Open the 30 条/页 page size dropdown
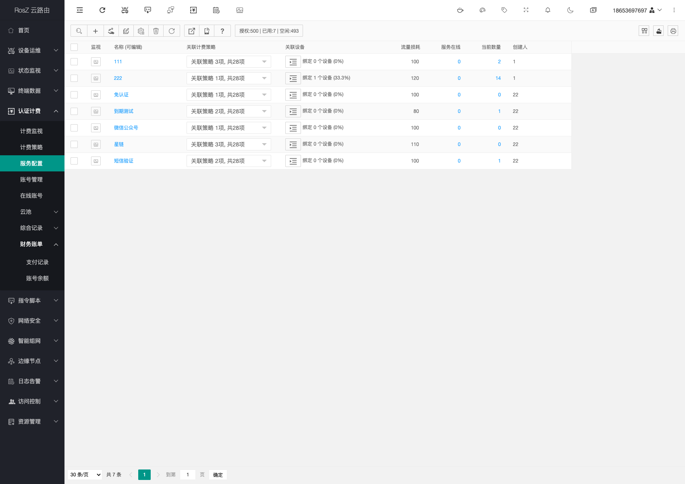The image size is (685, 484). coord(85,475)
